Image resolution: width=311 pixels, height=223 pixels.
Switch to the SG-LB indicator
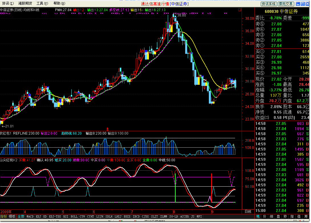pos(173,216)
